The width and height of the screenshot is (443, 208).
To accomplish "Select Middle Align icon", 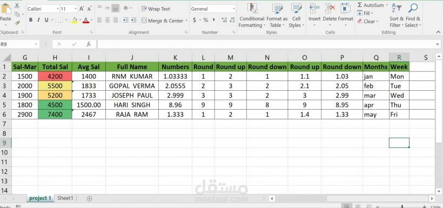I will pyautogui.click(x=108, y=8).
